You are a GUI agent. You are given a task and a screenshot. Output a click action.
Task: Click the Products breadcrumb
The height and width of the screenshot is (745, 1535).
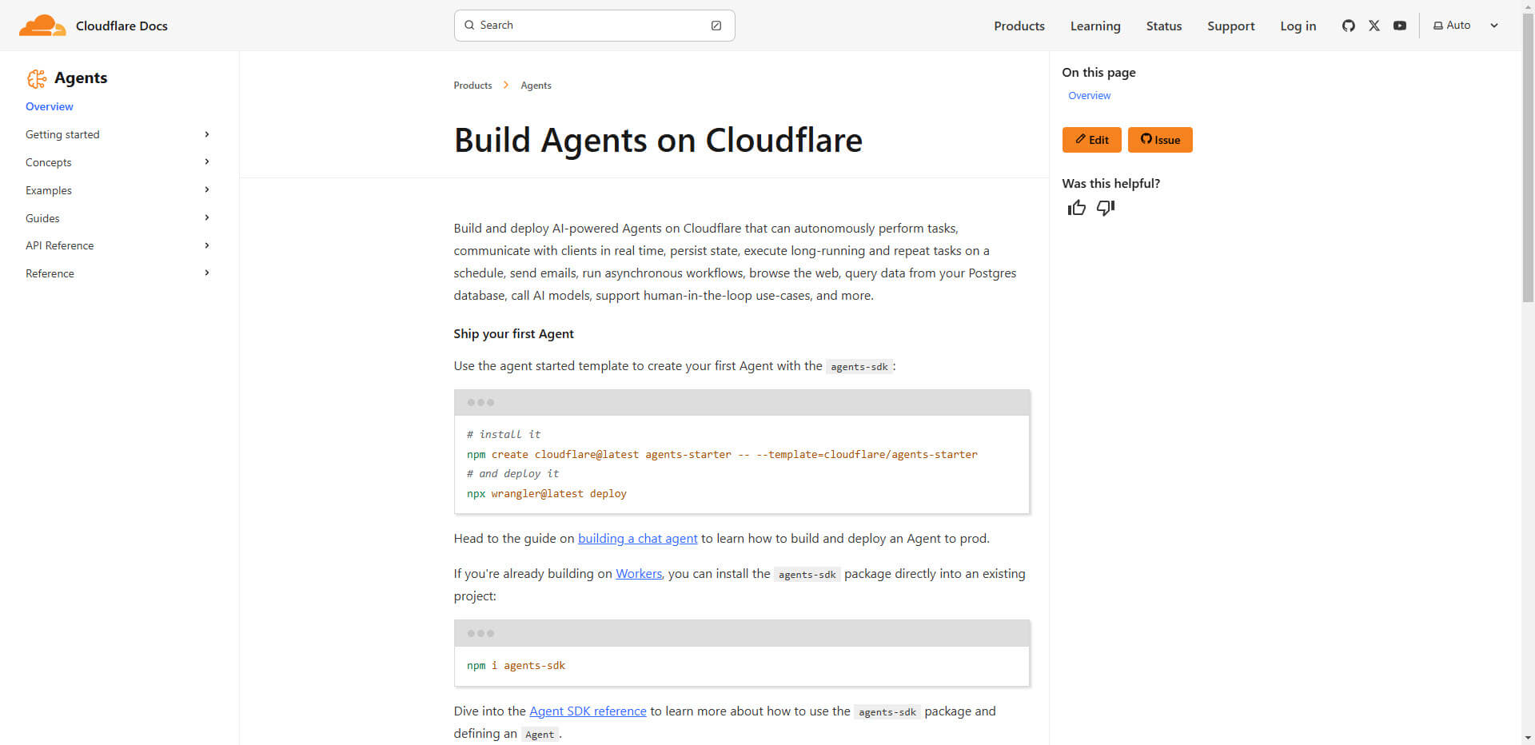[472, 86]
